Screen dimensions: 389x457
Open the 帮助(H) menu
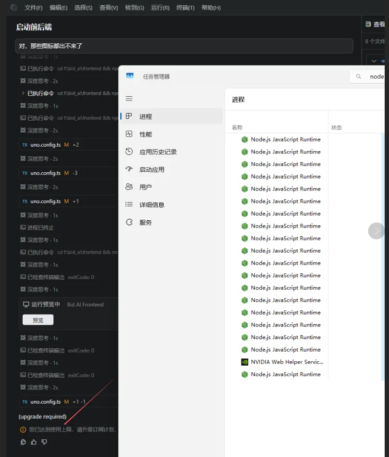[x=211, y=8]
